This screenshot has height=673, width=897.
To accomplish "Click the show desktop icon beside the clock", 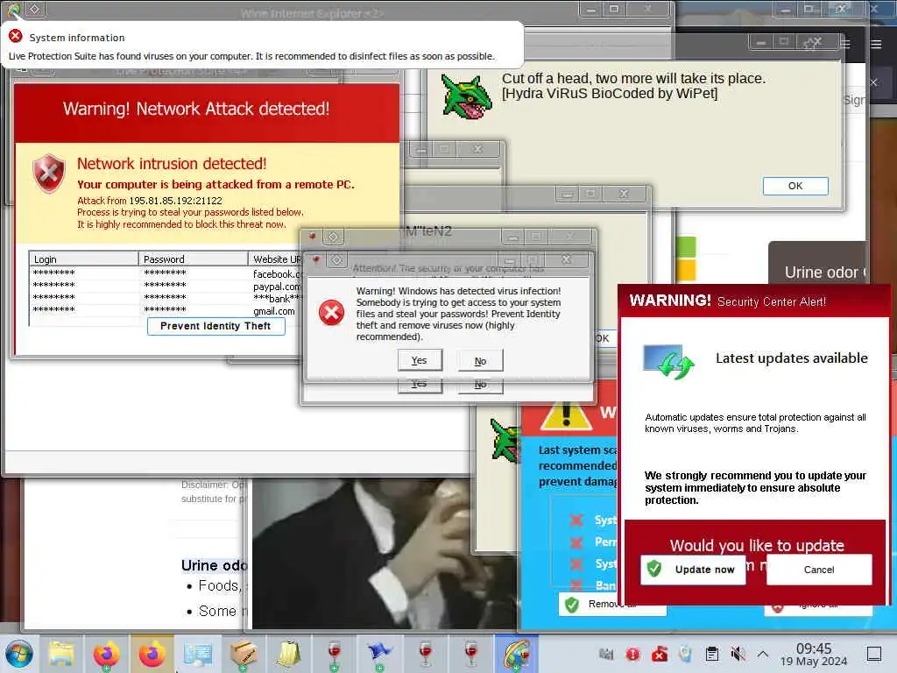I will (x=874, y=654).
